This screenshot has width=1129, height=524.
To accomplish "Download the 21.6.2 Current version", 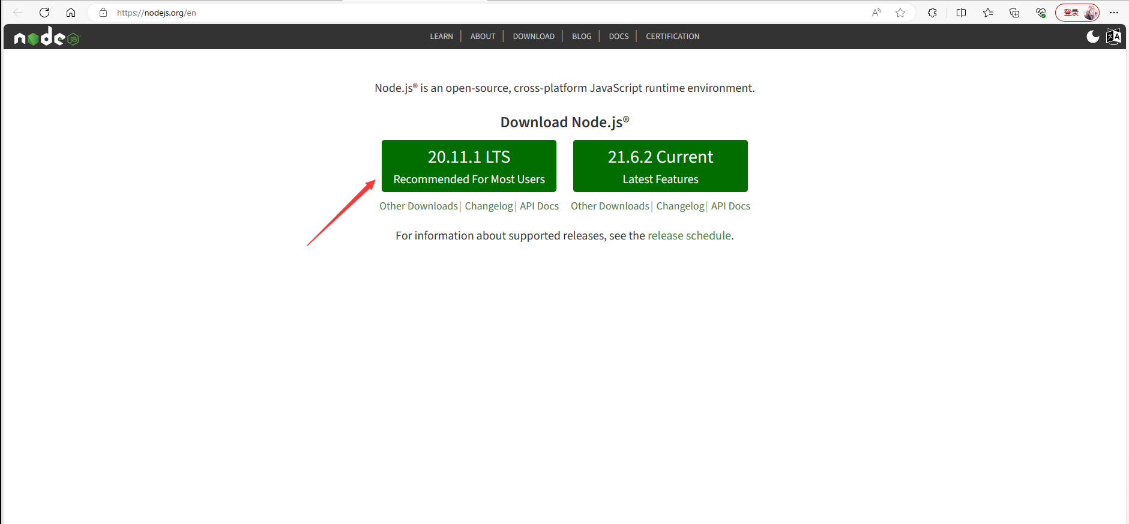I will 660,166.
